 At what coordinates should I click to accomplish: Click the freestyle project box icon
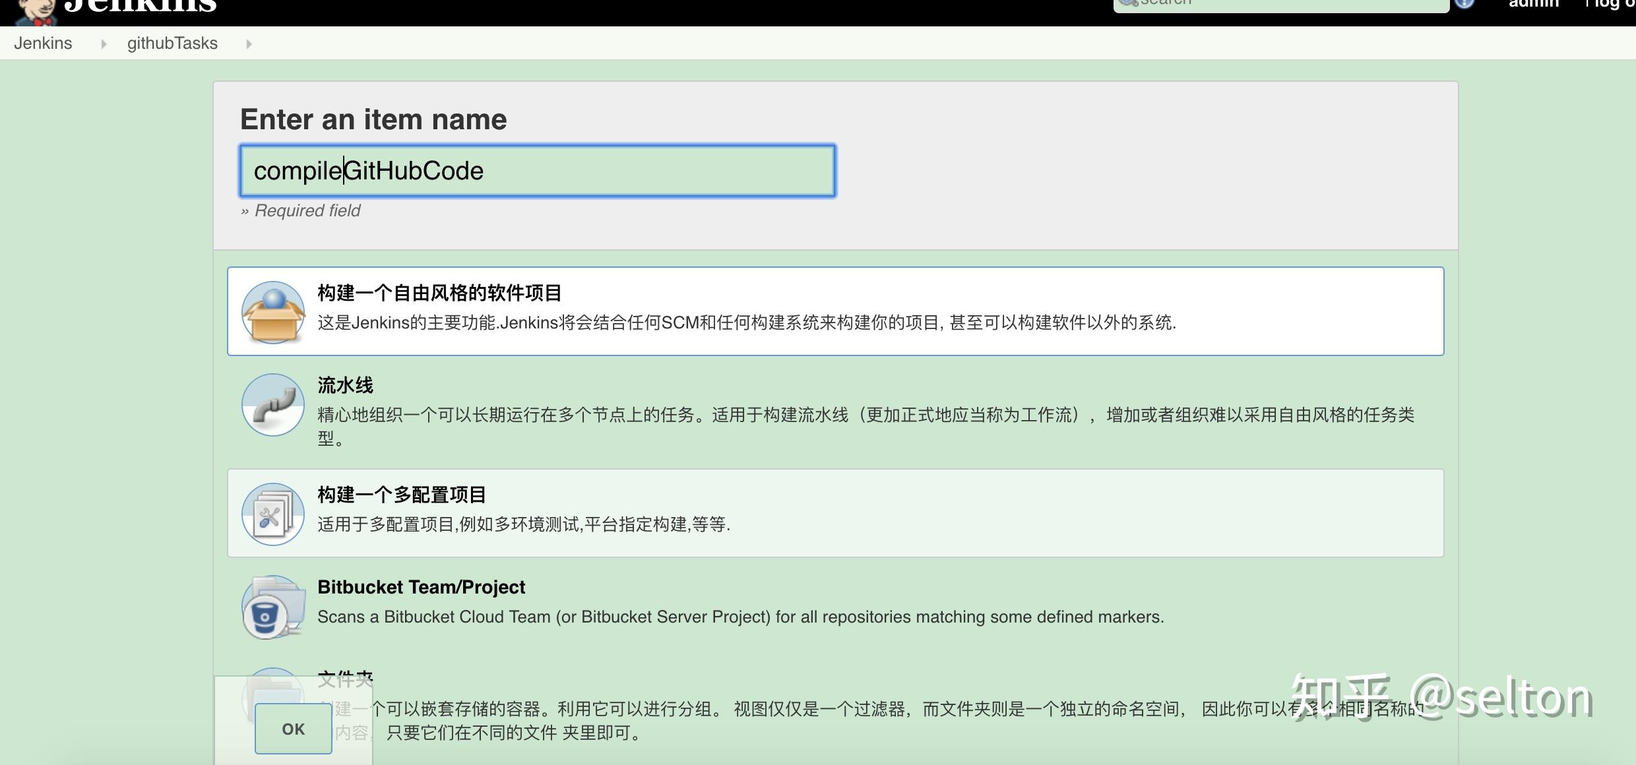coord(272,312)
